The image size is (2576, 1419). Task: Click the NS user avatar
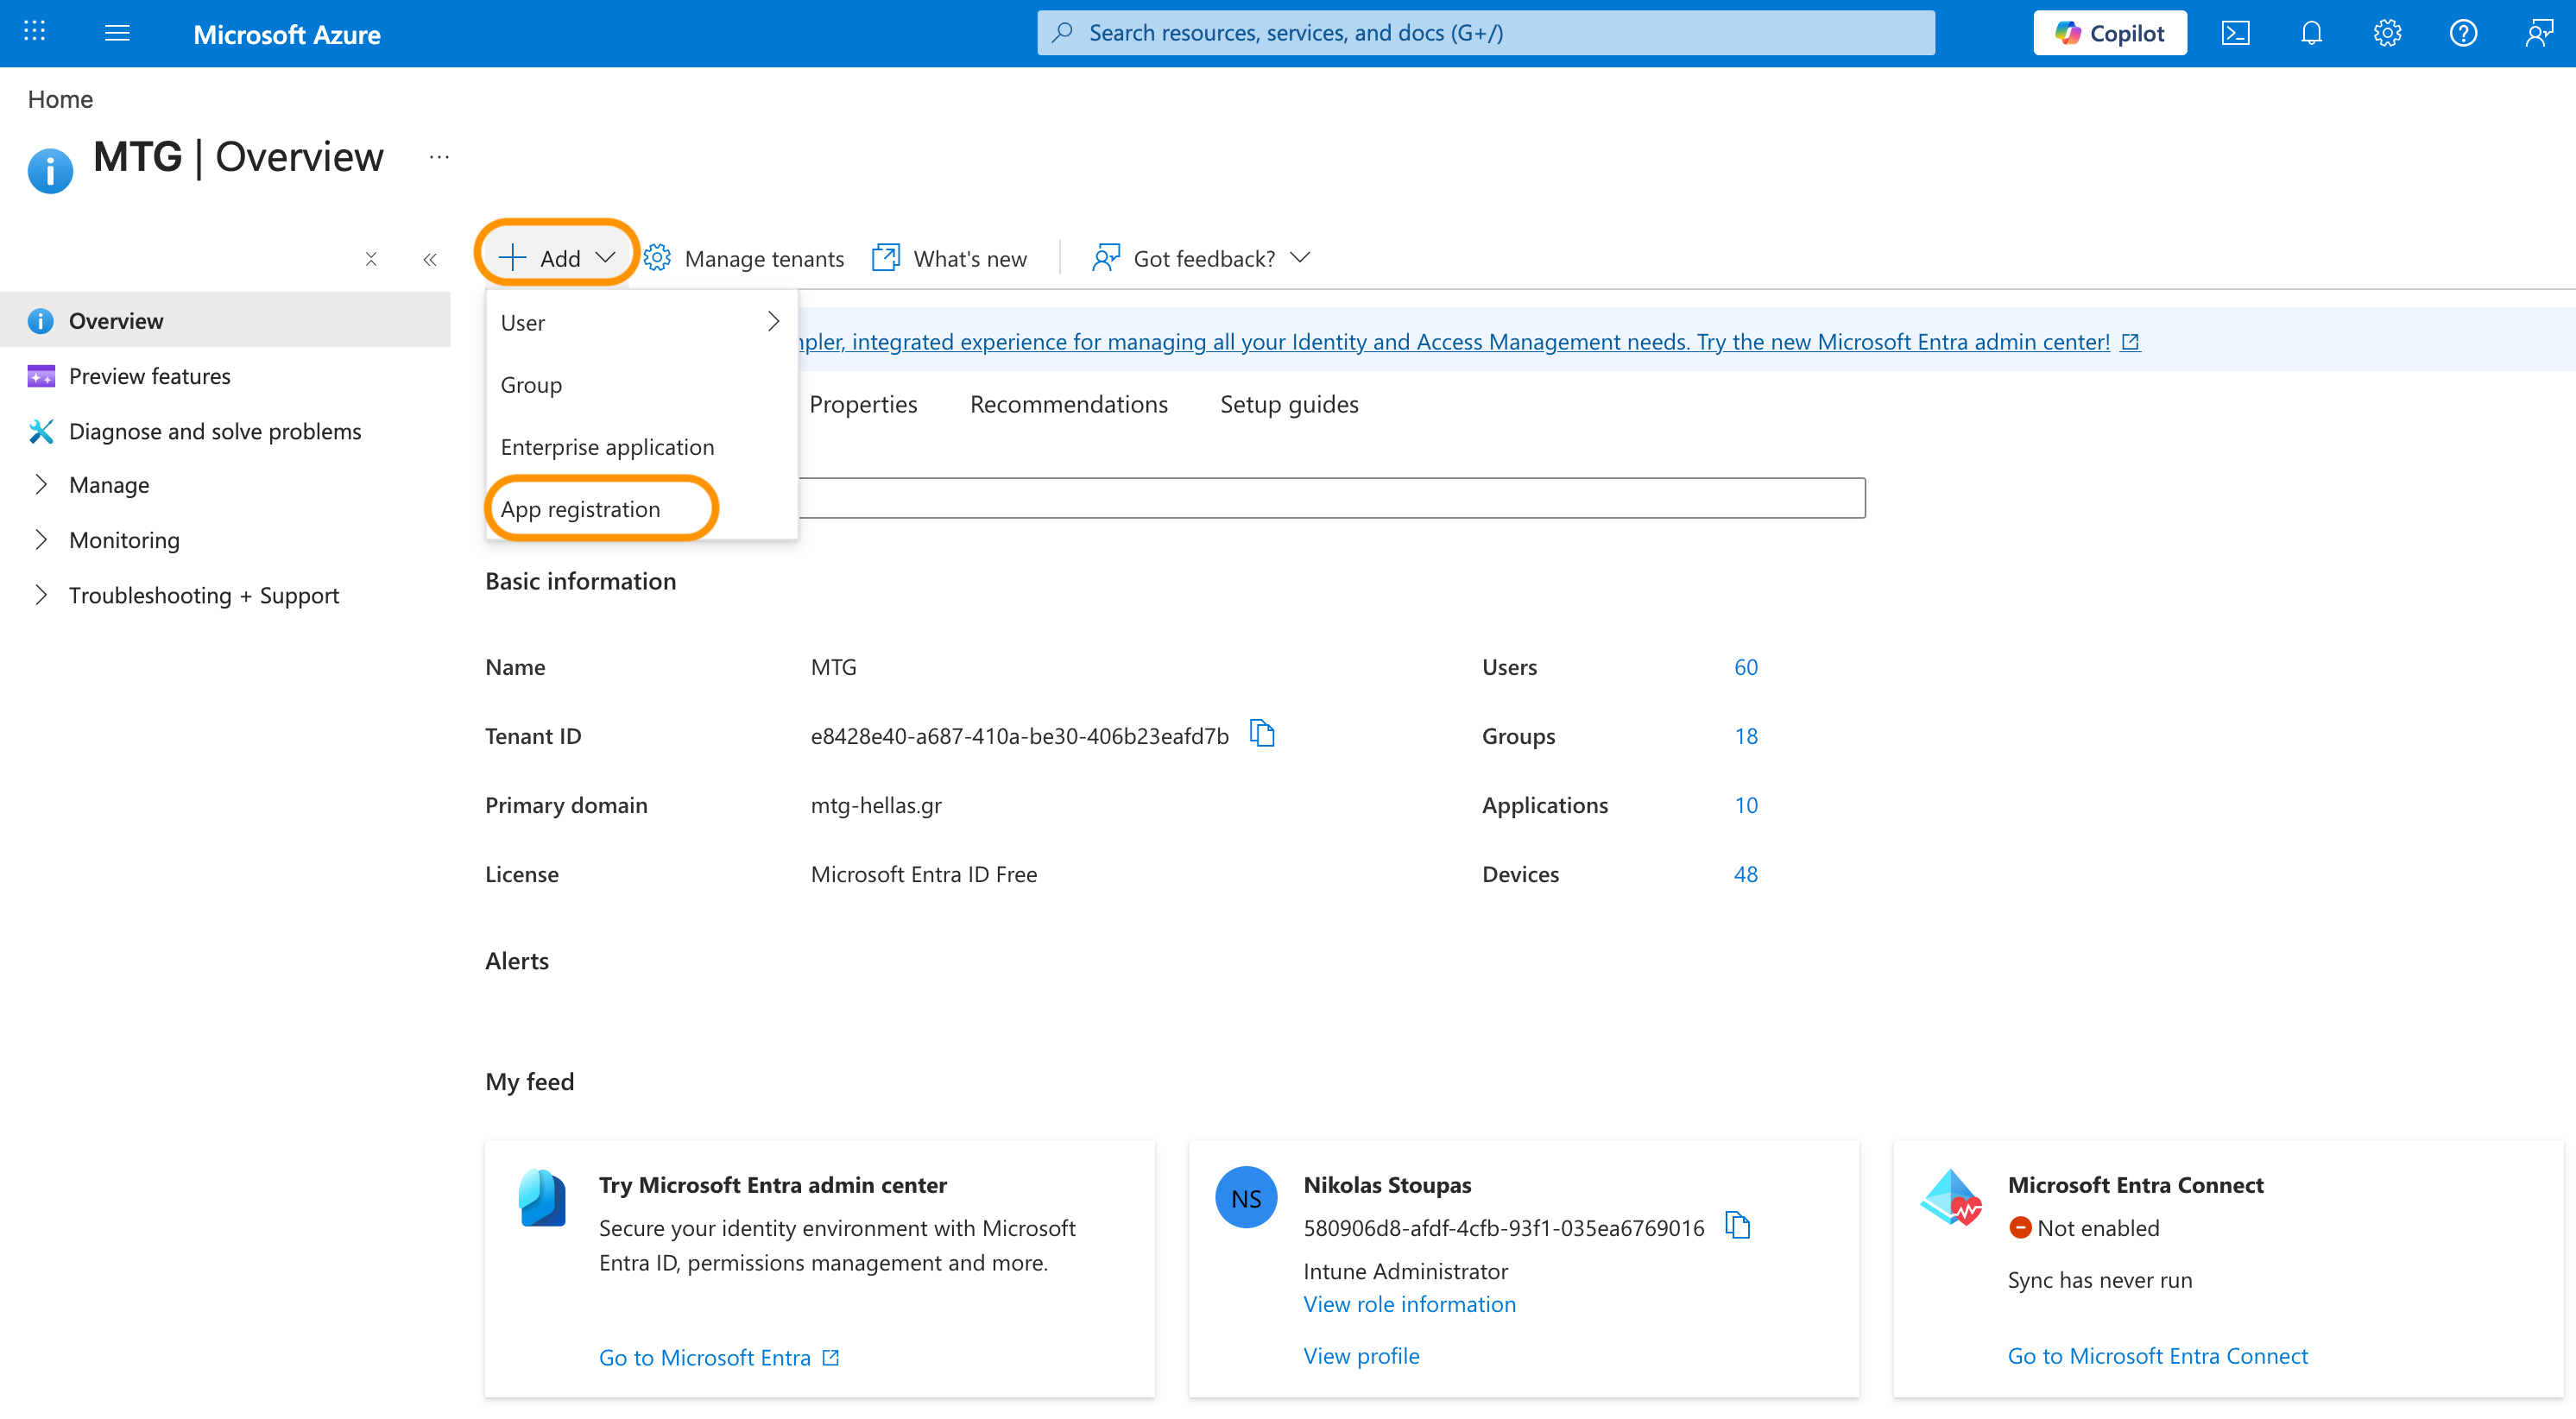coord(1246,1198)
